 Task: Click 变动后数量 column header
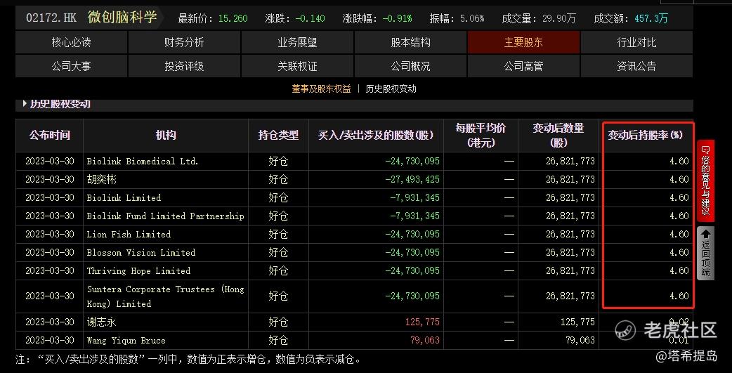558,136
